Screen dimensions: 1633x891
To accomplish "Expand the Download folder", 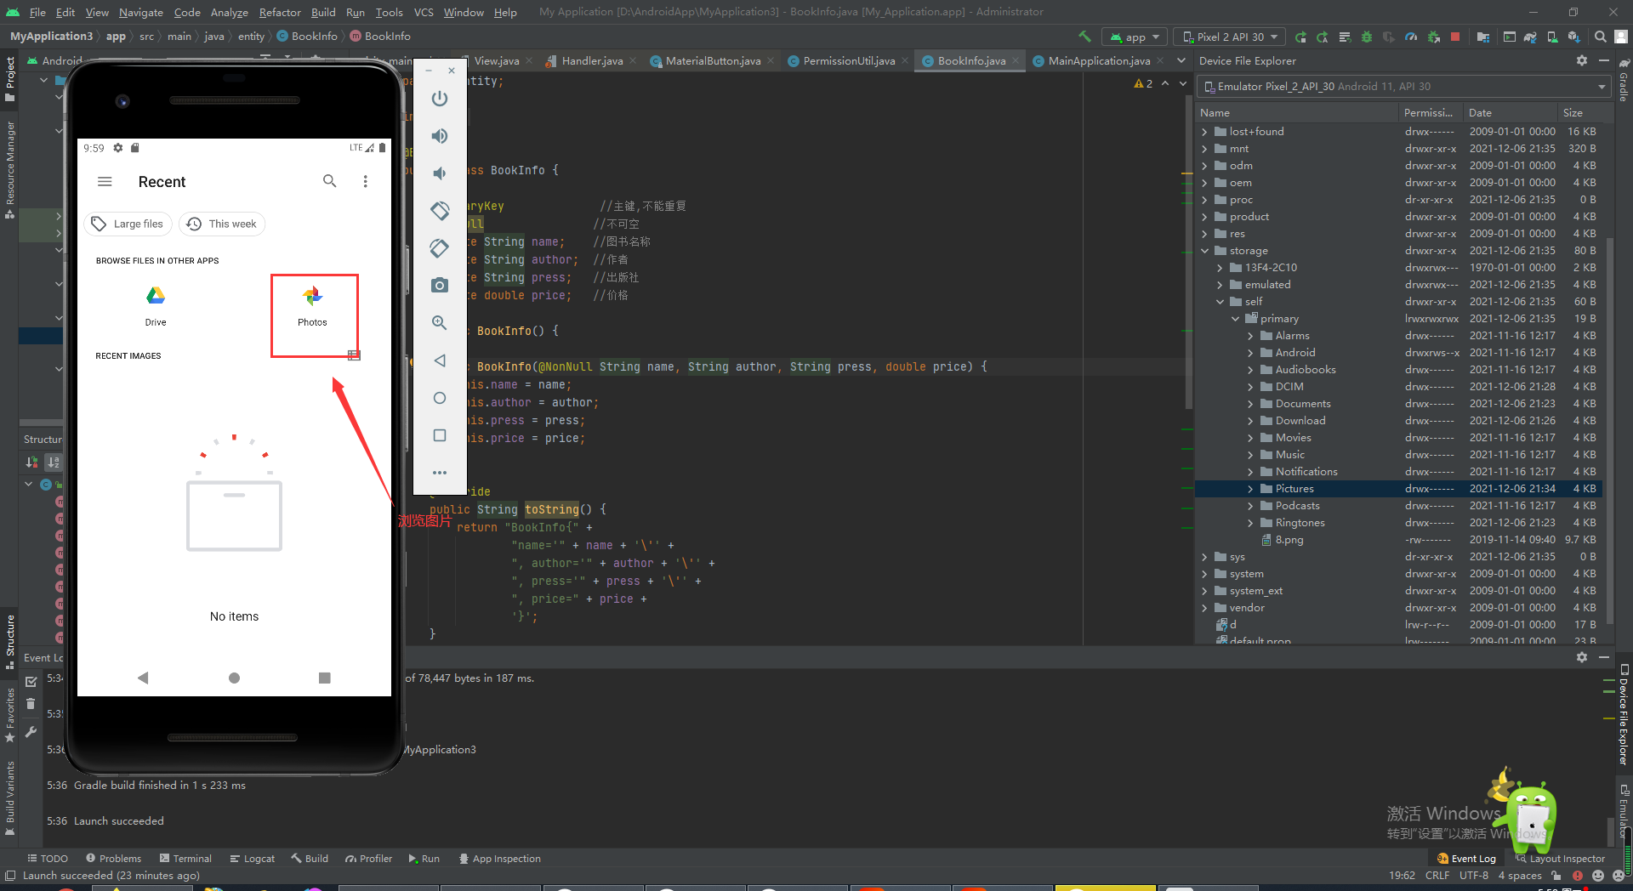I will (1250, 420).
